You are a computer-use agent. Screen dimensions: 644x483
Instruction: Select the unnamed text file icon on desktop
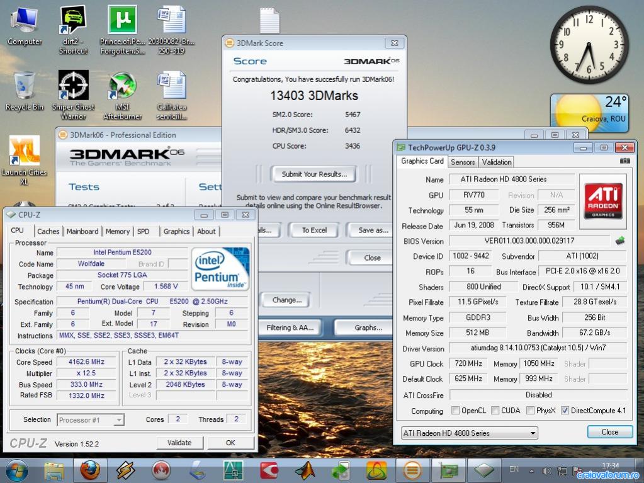[x=270, y=21]
